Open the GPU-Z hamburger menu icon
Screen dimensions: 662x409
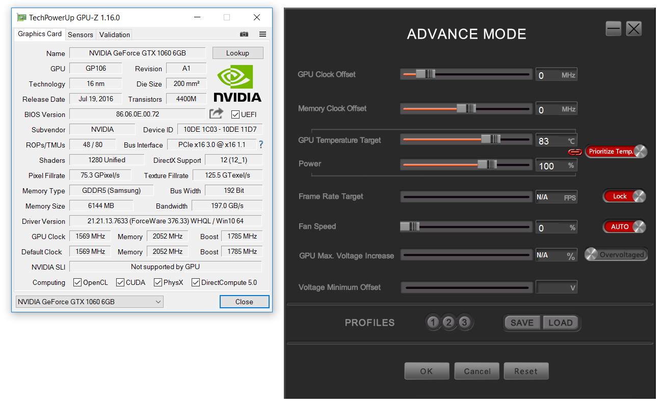click(262, 34)
